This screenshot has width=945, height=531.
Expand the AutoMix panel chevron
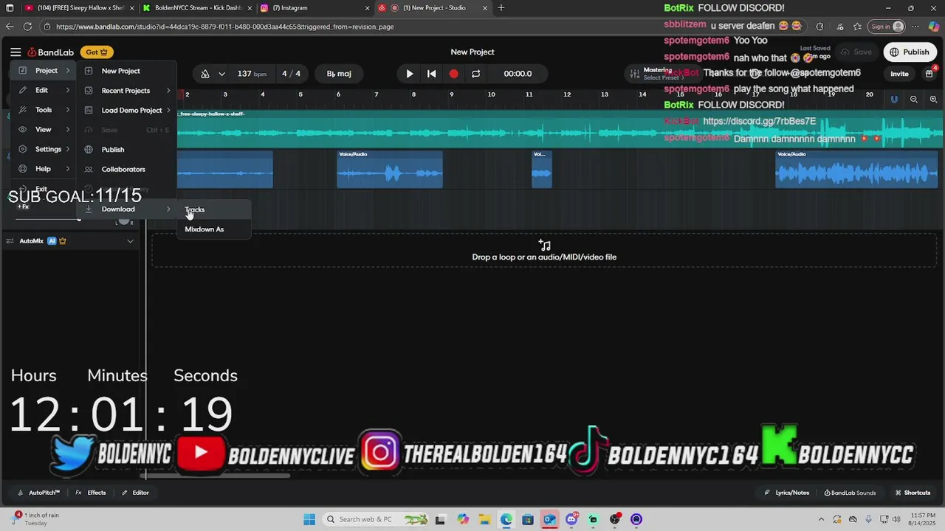tap(131, 241)
